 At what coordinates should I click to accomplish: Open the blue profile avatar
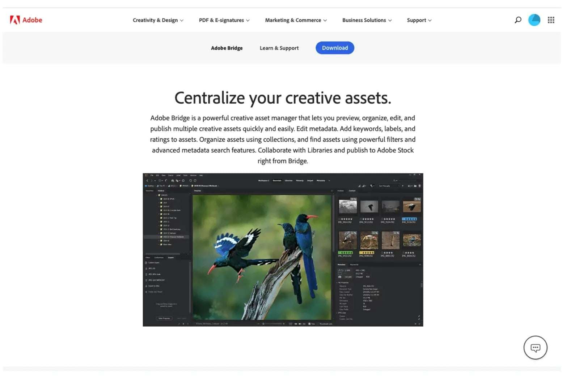pyautogui.click(x=534, y=20)
